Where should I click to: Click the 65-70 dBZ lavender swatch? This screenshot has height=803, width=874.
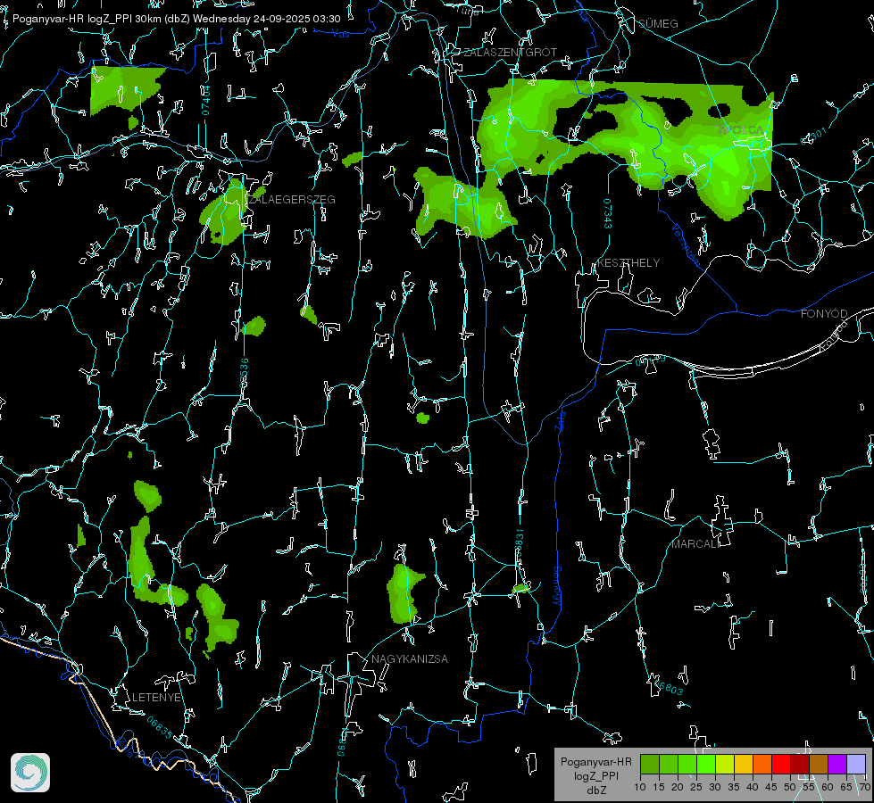tap(856, 764)
